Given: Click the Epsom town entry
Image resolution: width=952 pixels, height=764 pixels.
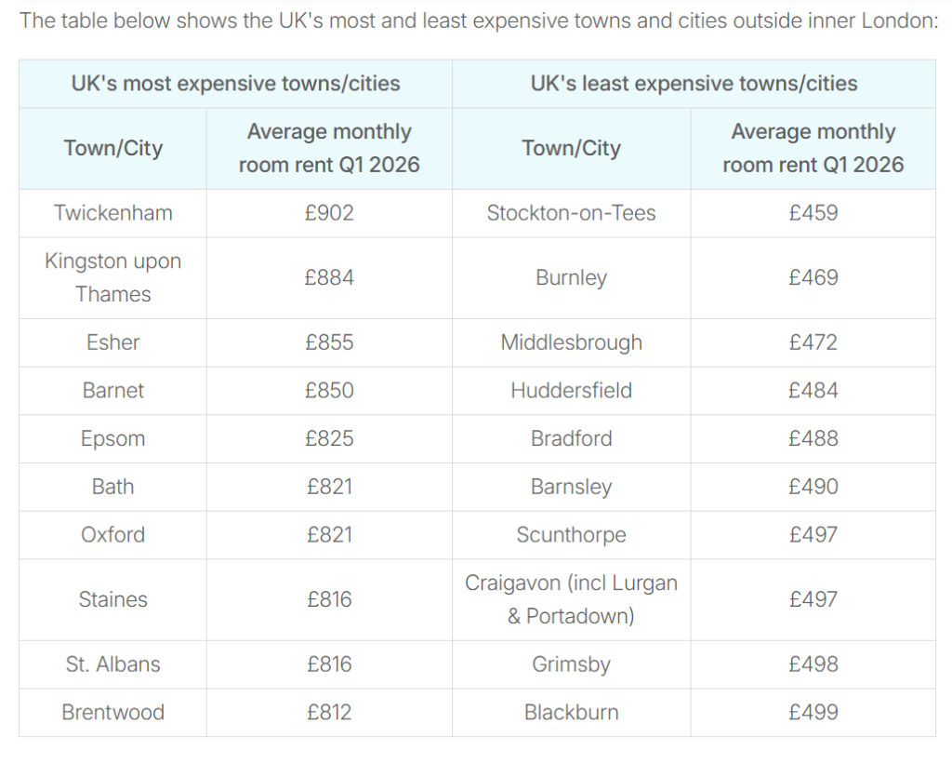Looking at the screenshot, I should click(112, 439).
